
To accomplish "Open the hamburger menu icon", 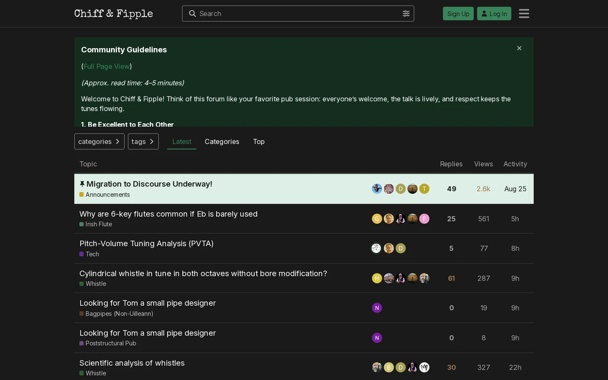I will pos(524,14).
